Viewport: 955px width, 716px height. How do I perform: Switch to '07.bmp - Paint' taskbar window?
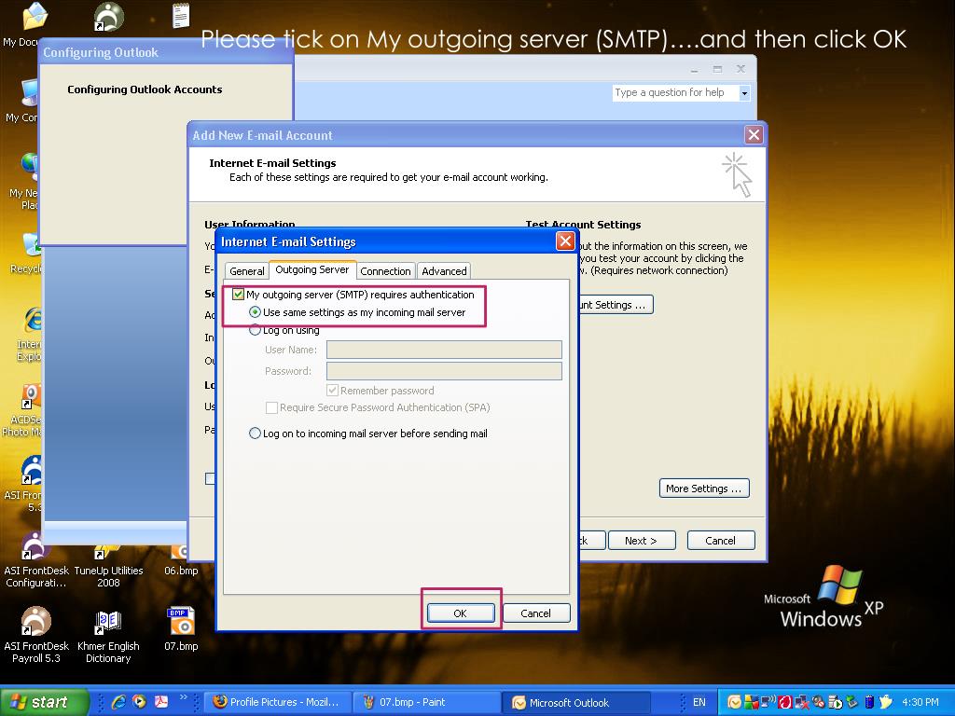426,702
